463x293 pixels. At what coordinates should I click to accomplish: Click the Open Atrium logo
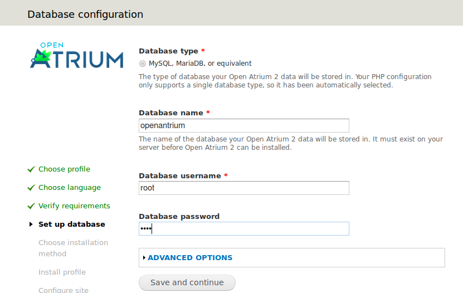(76, 55)
